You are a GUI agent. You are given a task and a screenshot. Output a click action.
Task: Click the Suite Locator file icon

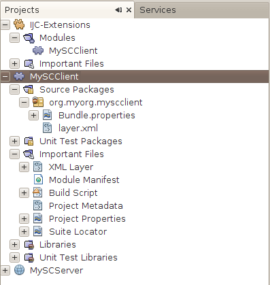(x=38, y=231)
